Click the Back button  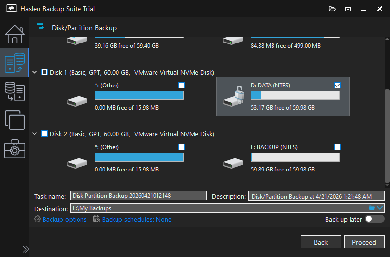tap(321, 242)
